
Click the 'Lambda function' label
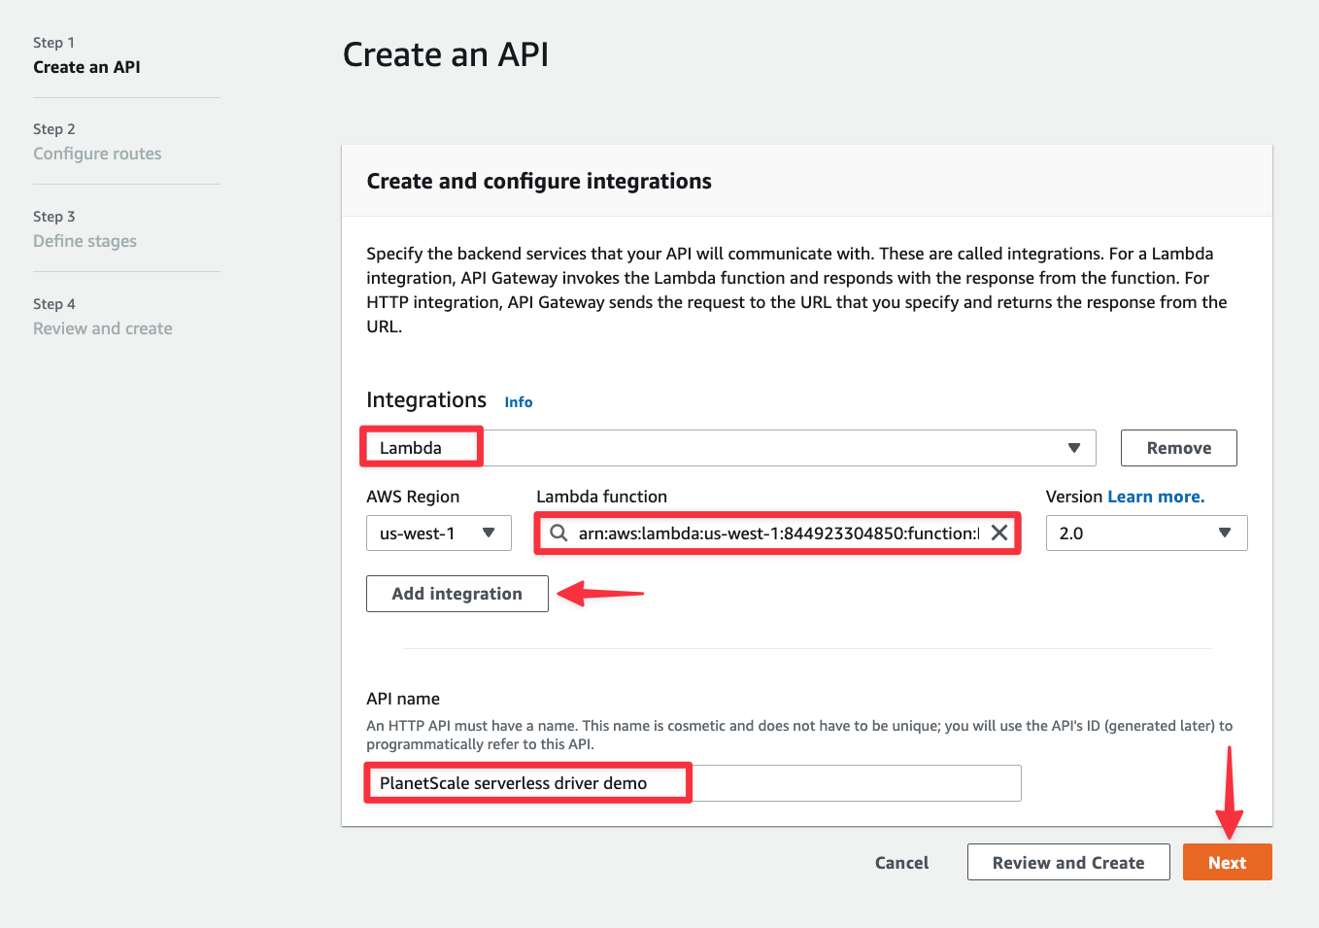tap(601, 497)
